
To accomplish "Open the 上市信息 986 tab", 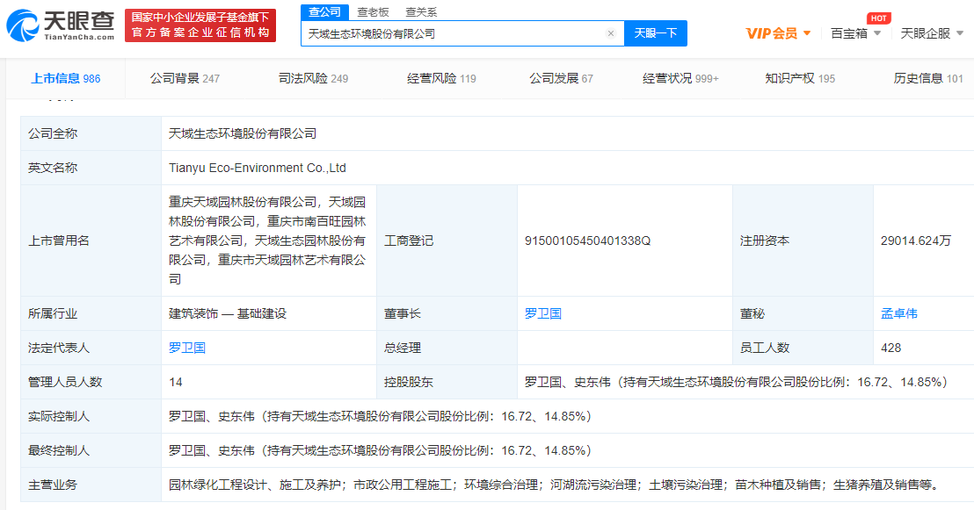I will 66,78.
